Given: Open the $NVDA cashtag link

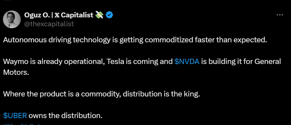Looking at the screenshot, I should (187, 62).
